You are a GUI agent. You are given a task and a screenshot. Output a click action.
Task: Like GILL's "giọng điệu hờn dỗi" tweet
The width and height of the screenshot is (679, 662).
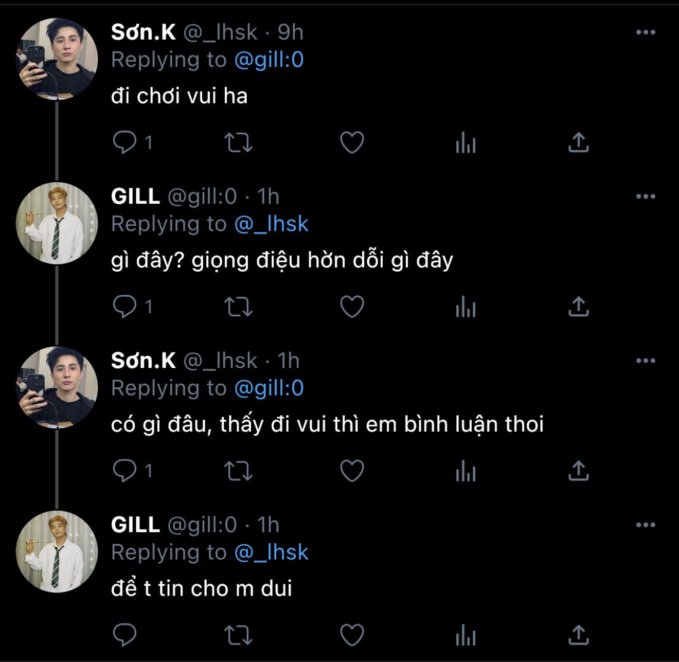click(352, 307)
